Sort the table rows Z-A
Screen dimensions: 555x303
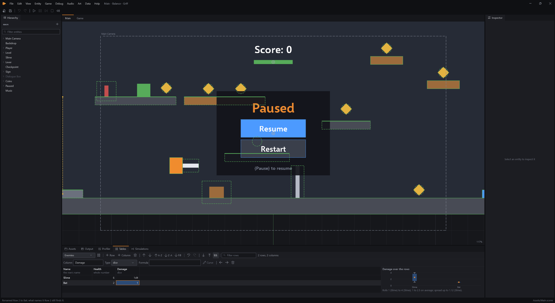coord(168,255)
